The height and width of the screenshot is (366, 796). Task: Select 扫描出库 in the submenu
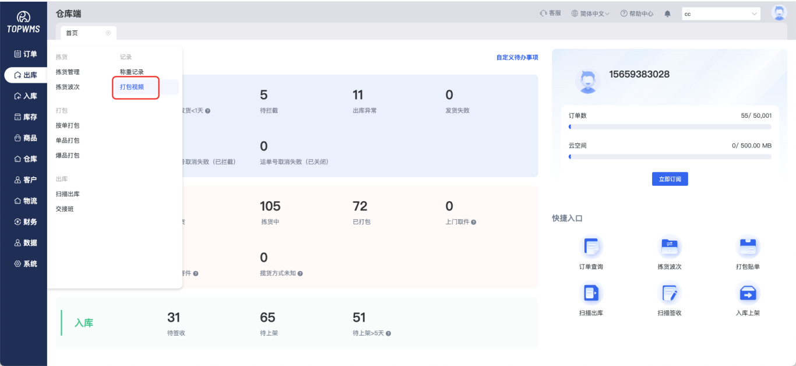tap(68, 195)
